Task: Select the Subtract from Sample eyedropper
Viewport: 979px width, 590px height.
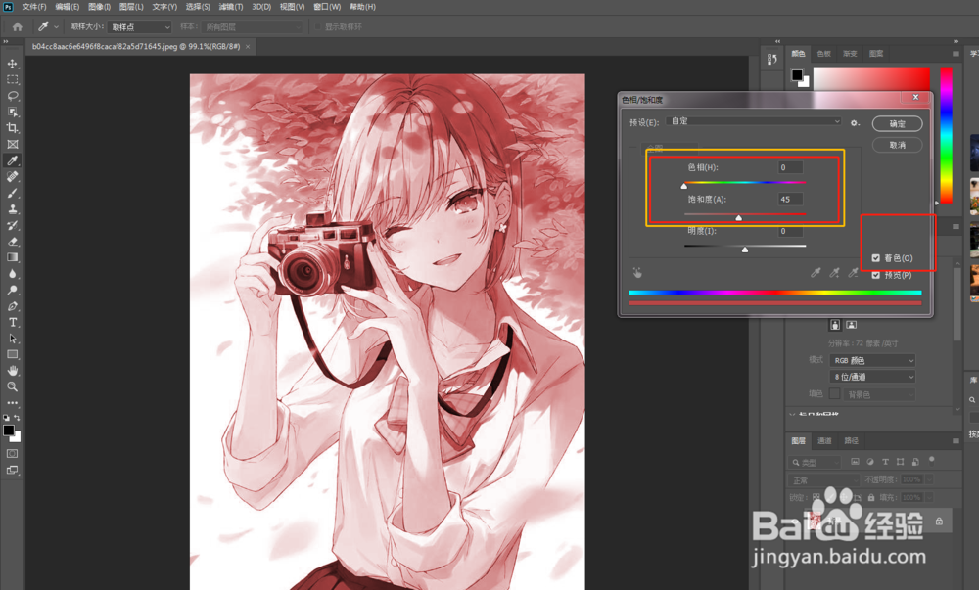Action: click(853, 273)
